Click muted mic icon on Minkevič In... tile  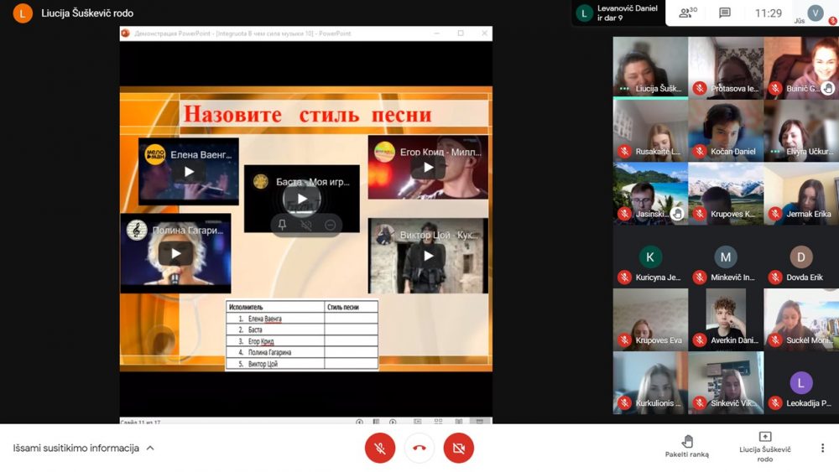(700, 277)
